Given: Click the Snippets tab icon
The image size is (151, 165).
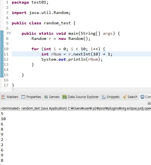Looking at the screenshot, I should pyautogui.click(x=104, y=97).
